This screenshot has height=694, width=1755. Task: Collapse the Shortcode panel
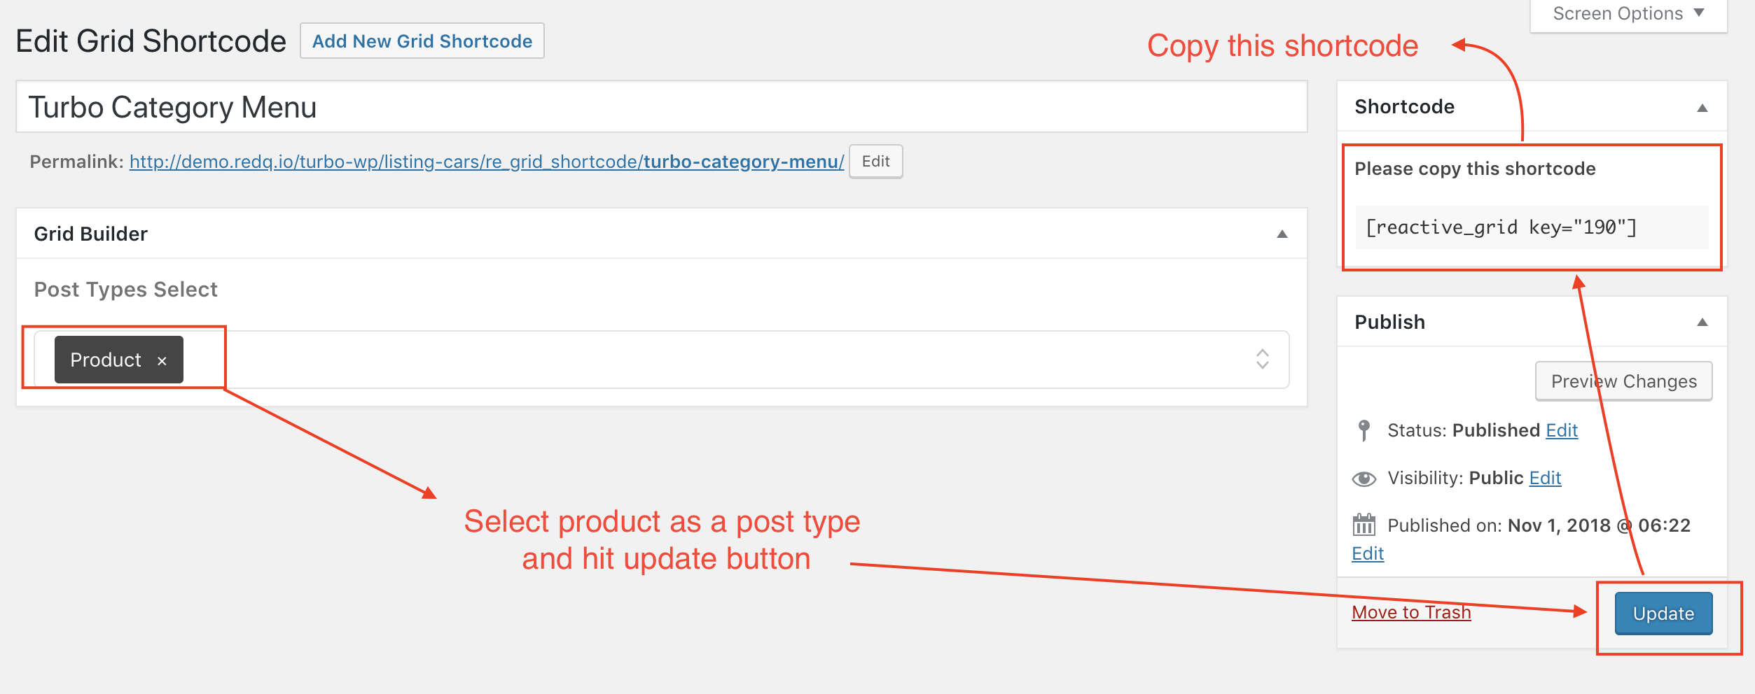pos(1702,108)
